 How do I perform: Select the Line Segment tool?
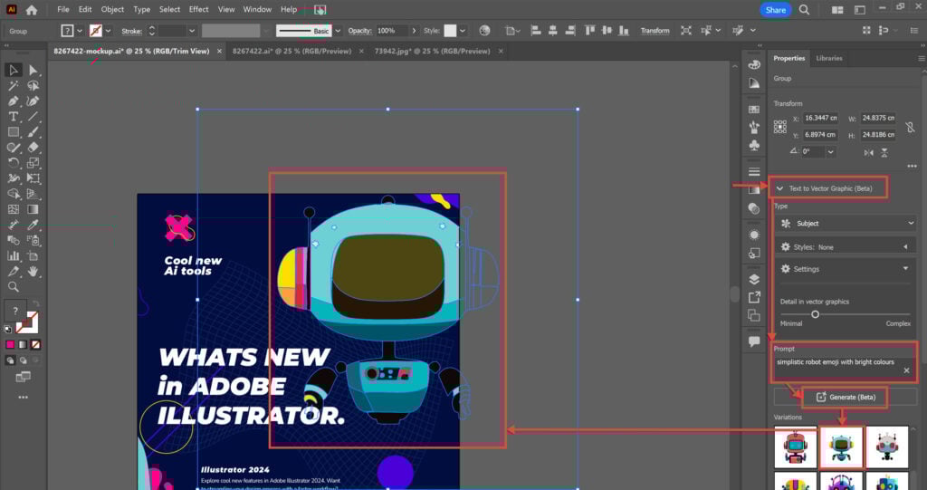[33, 117]
